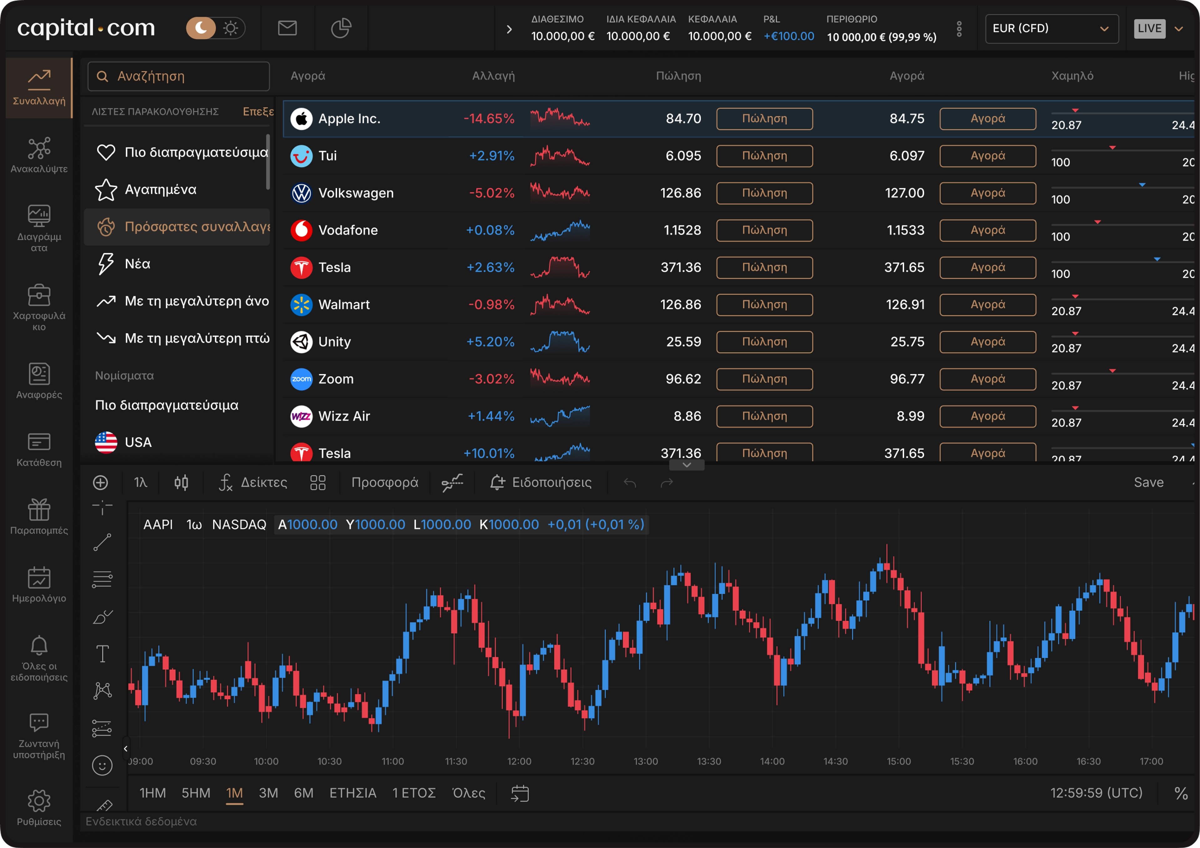Open the Δείκτες indicators menu

pos(253,482)
